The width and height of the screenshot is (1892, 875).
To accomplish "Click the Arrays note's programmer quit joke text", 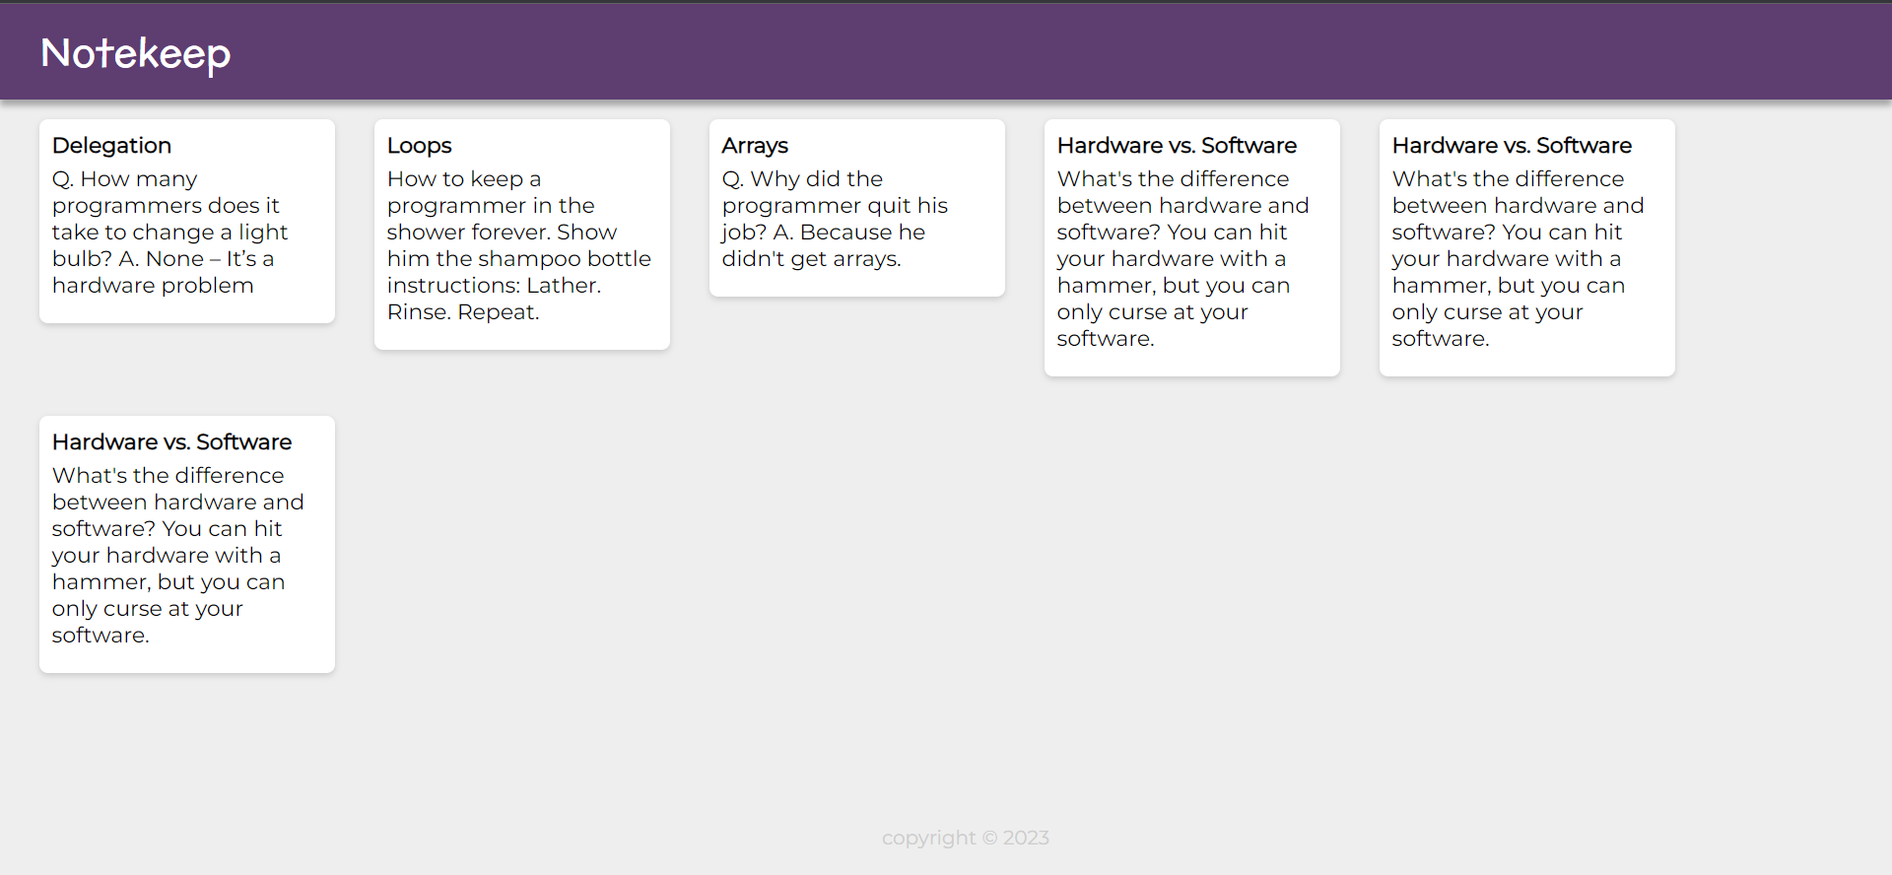I will pos(835,219).
